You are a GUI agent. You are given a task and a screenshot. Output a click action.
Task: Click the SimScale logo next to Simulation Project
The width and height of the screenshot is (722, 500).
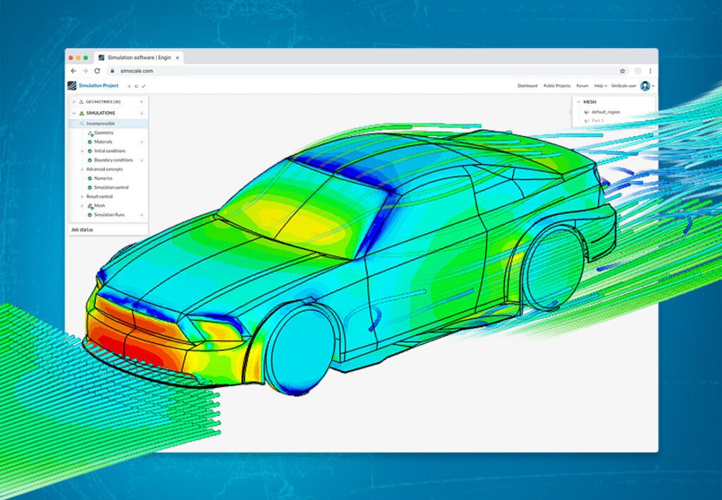click(73, 85)
